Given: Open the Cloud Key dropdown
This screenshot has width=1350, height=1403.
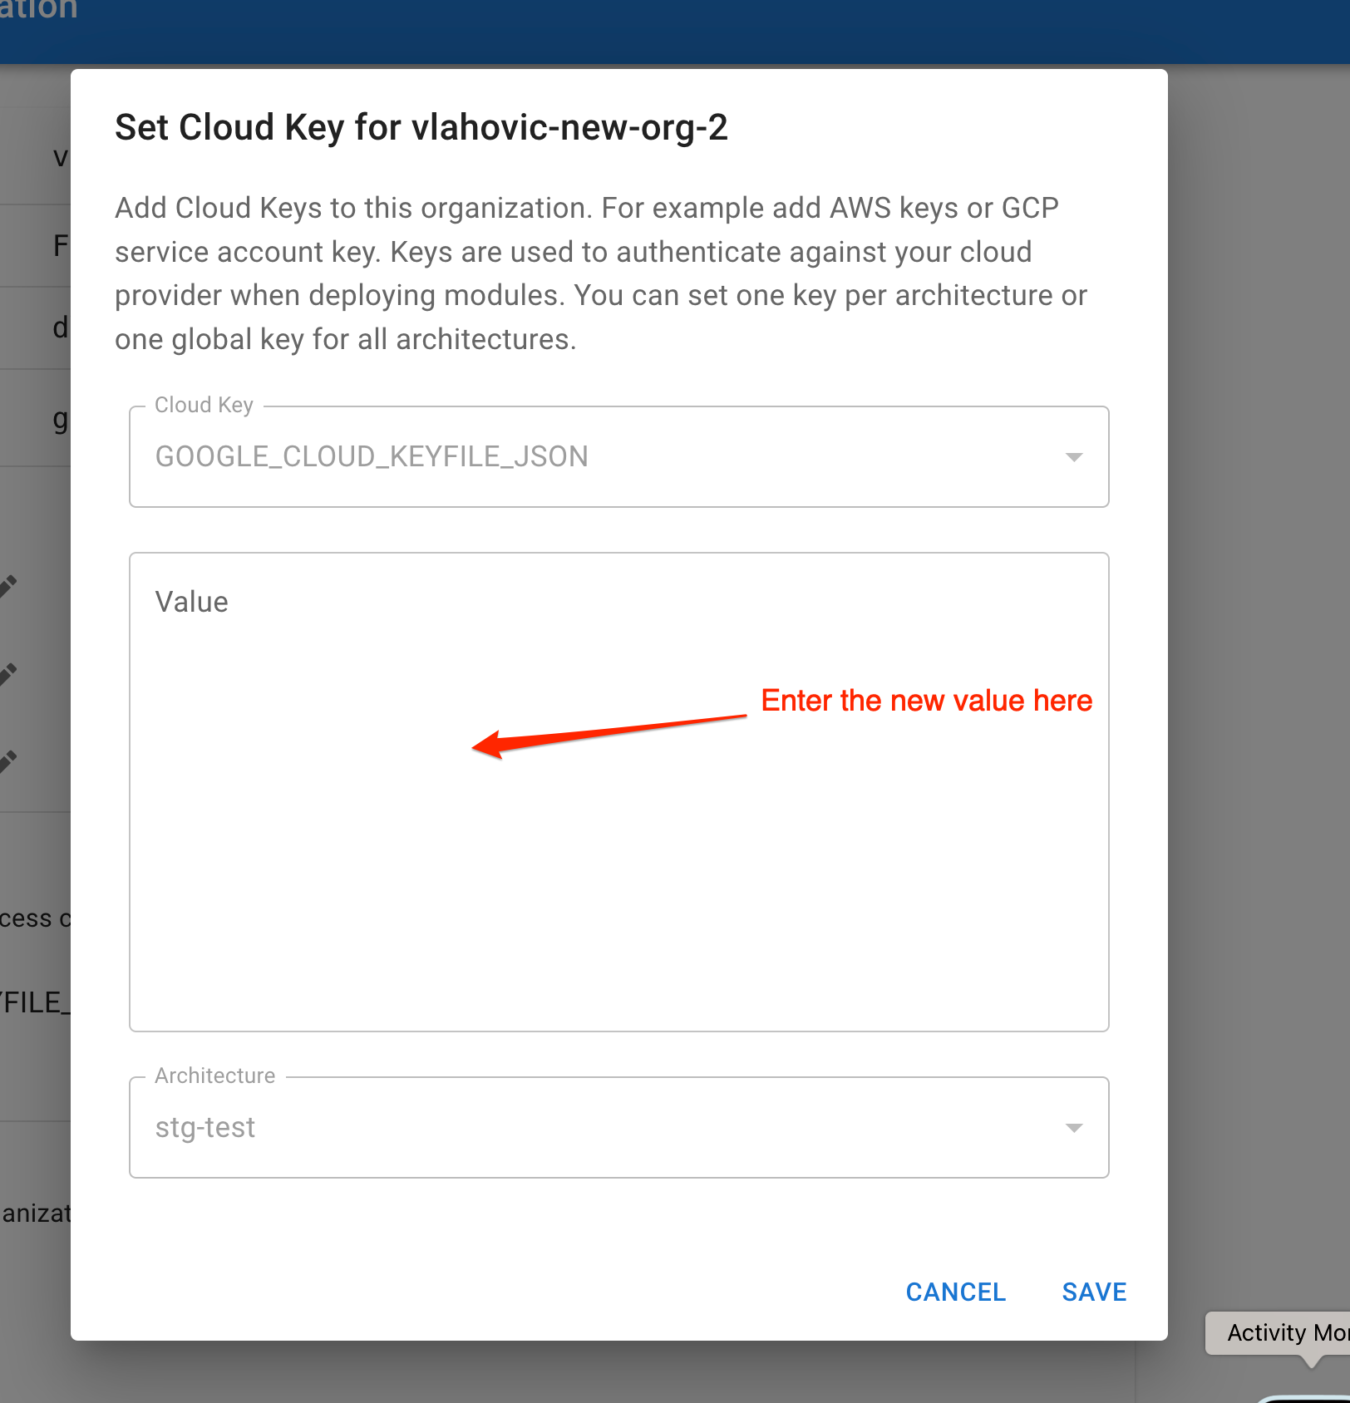Looking at the screenshot, I should pyautogui.click(x=618, y=456).
